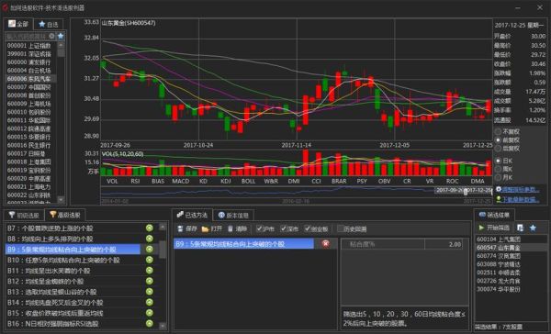The height and width of the screenshot is (334, 551).
Task: Click the date range slider handle under chart
Action: click(x=466, y=192)
